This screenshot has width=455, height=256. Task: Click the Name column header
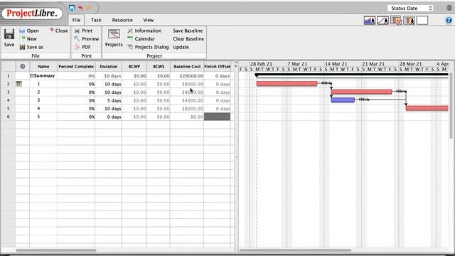(x=43, y=66)
